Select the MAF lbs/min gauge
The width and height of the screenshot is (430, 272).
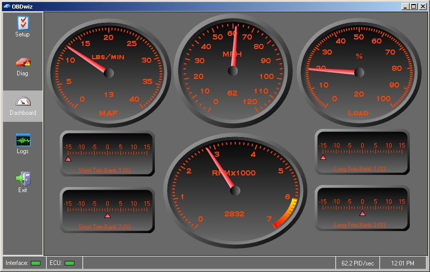[x=109, y=73]
